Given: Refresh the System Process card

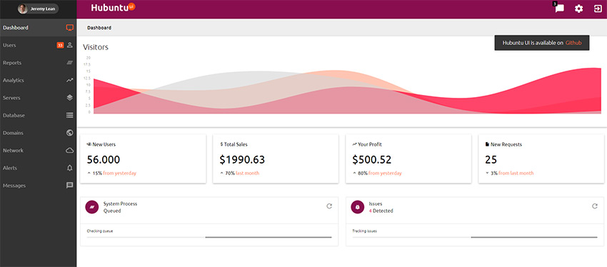Looking at the screenshot, I should coord(329,206).
